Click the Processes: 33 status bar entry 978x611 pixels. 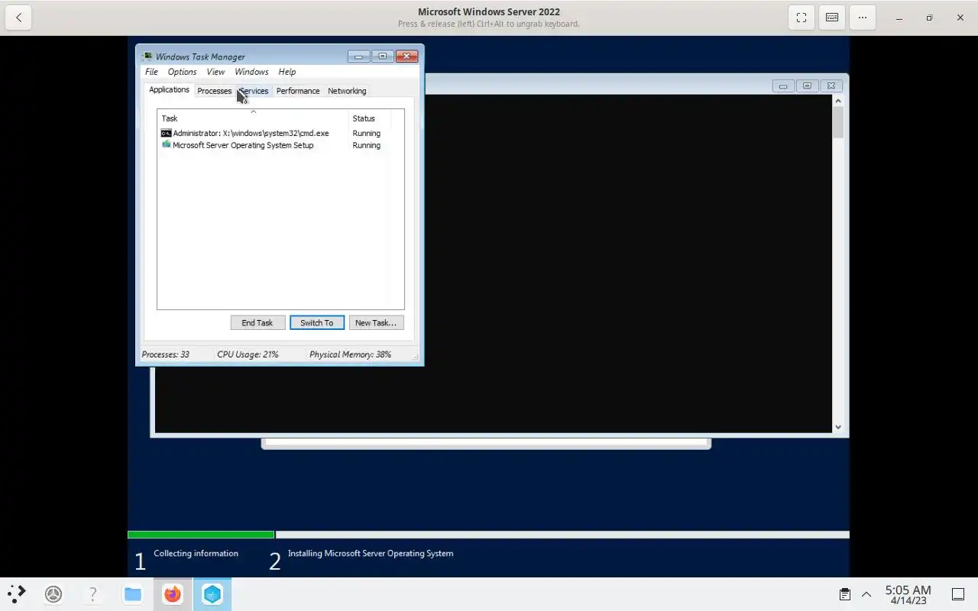tap(165, 354)
